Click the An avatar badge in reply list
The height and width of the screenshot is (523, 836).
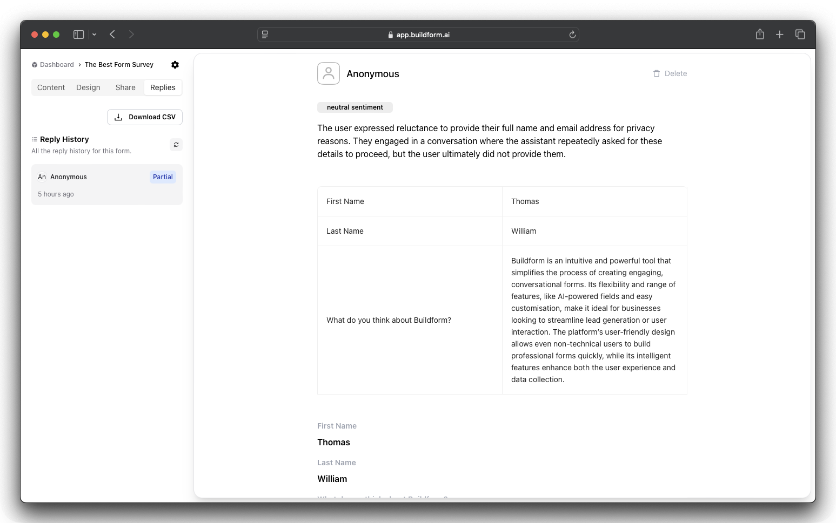click(42, 177)
